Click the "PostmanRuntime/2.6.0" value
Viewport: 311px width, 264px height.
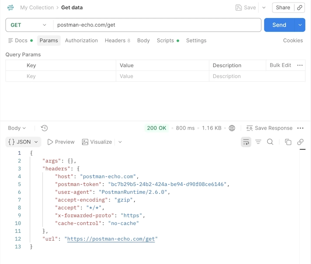(133, 192)
